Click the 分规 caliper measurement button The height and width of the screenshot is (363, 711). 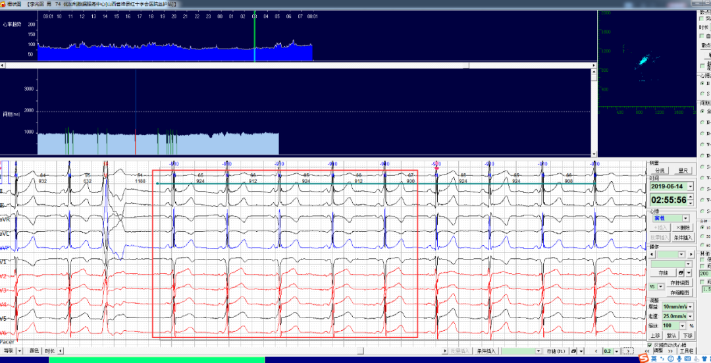pos(660,171)
